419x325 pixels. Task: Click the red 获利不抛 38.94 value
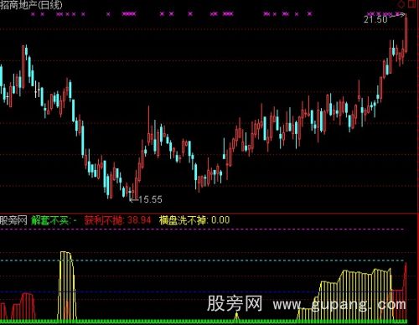point(117,220)
